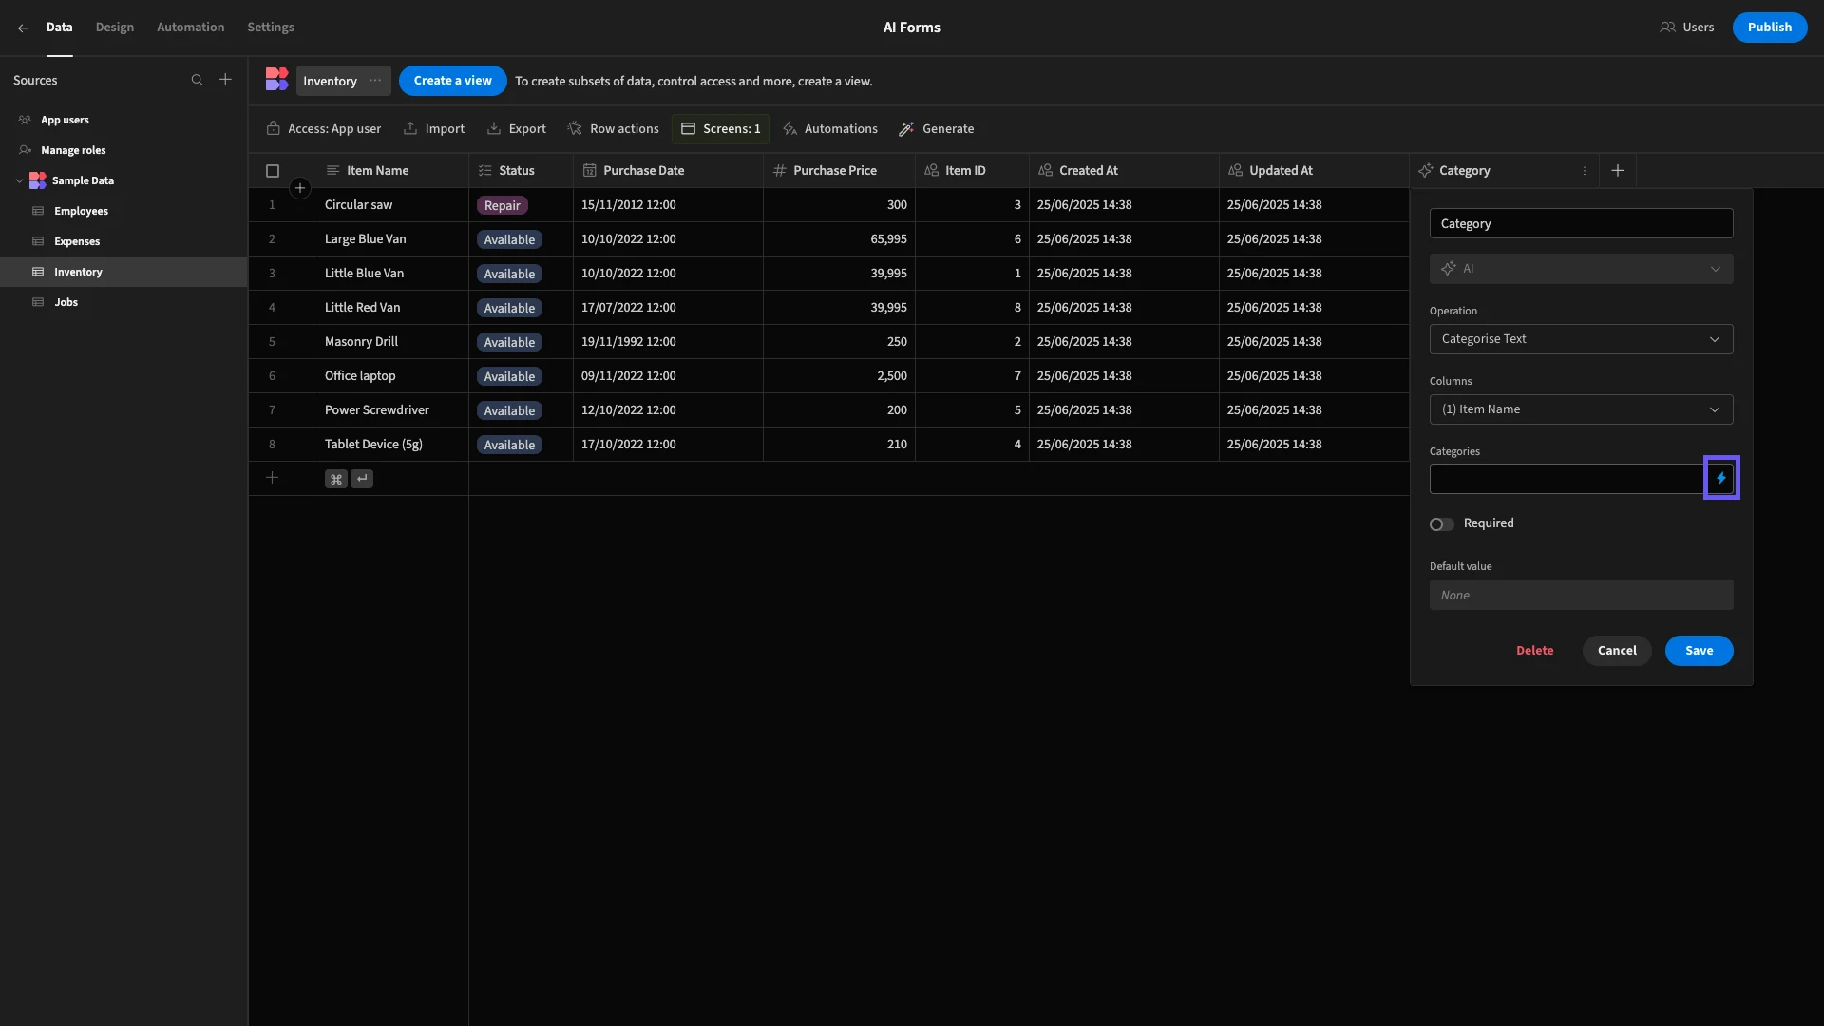The width and height of the screenshot is (1824, 1026).
Task: Click the Generate toolbar button
Action: (936, 129)
